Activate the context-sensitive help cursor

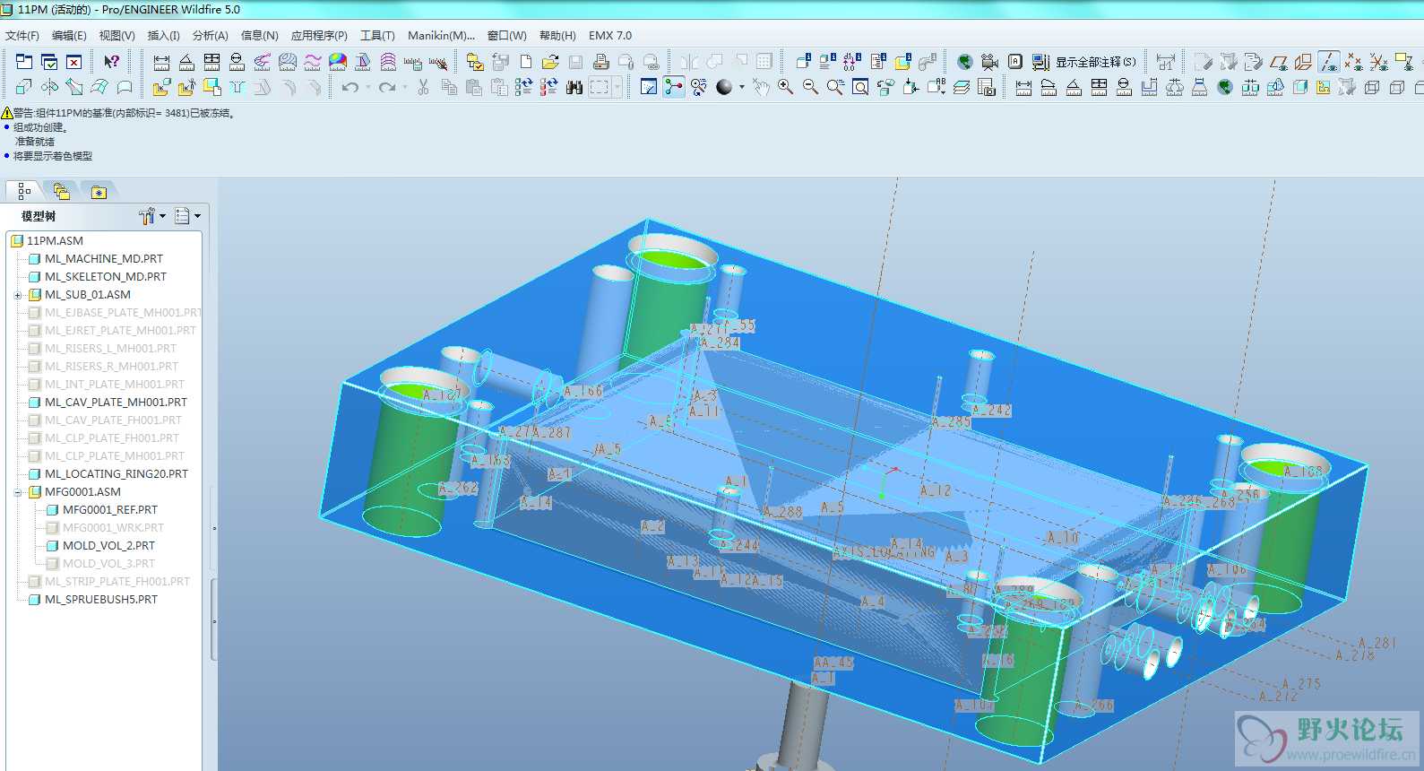tap(111, 62)
